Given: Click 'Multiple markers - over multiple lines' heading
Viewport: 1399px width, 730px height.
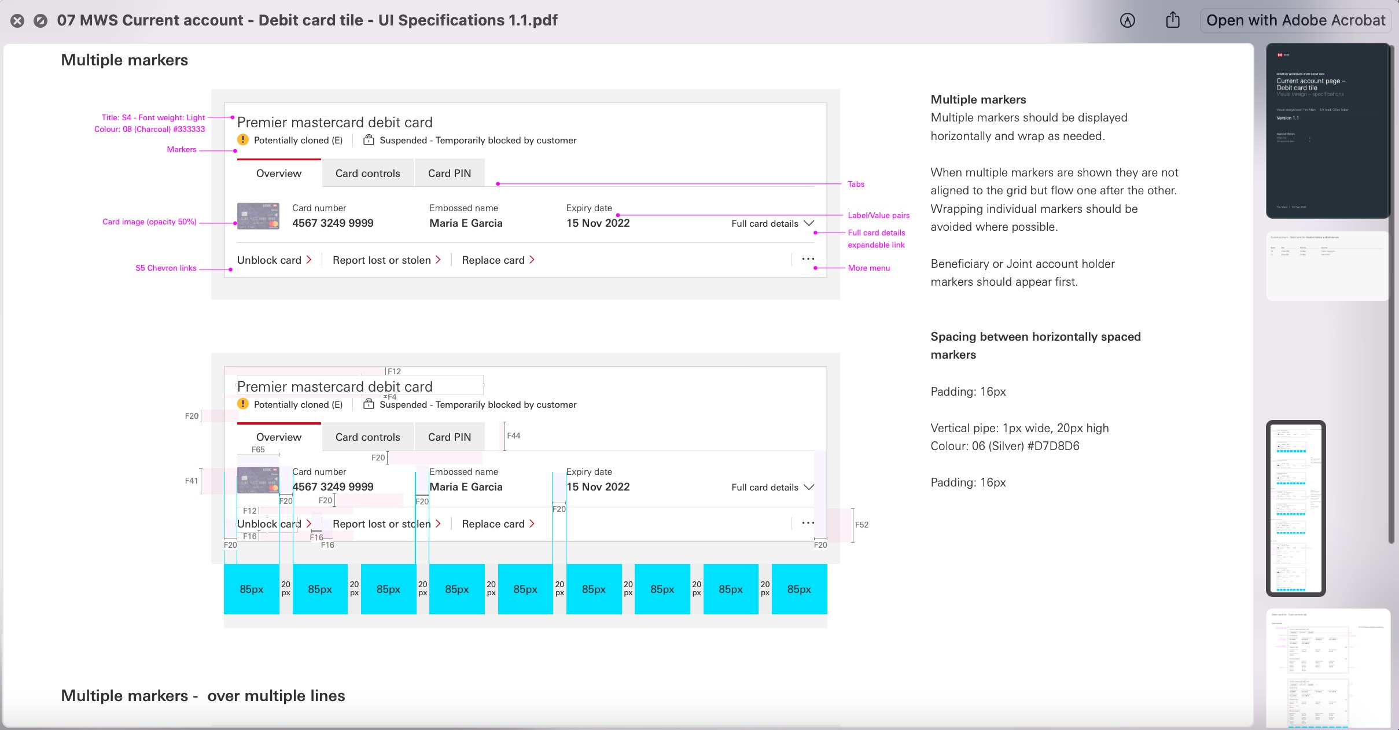Looking at the screenshot, I should click(x=203, y=695).
